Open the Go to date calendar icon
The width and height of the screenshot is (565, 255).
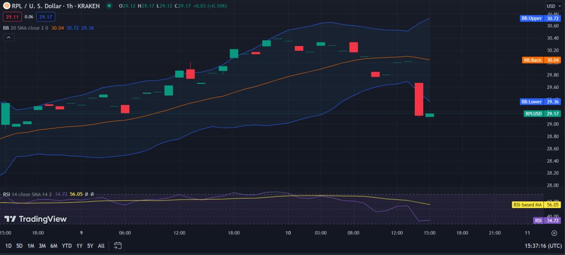118,246
